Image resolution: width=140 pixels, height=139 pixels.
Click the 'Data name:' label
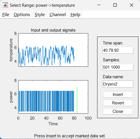pos(113,77)
